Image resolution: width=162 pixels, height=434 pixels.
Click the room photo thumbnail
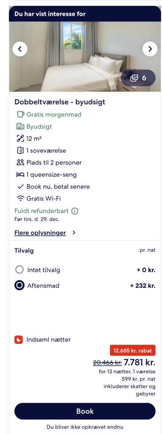coord(85,57)
